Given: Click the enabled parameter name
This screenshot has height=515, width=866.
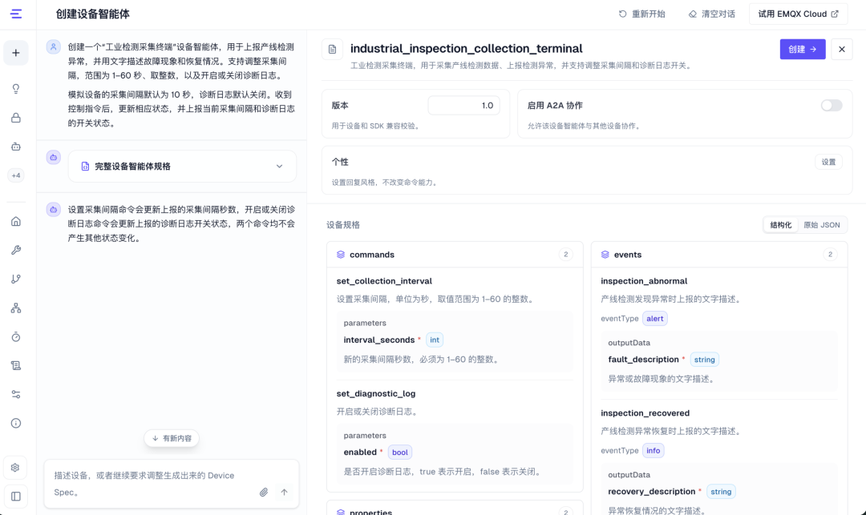Looking at the screenshot, I should coord(360,453).
